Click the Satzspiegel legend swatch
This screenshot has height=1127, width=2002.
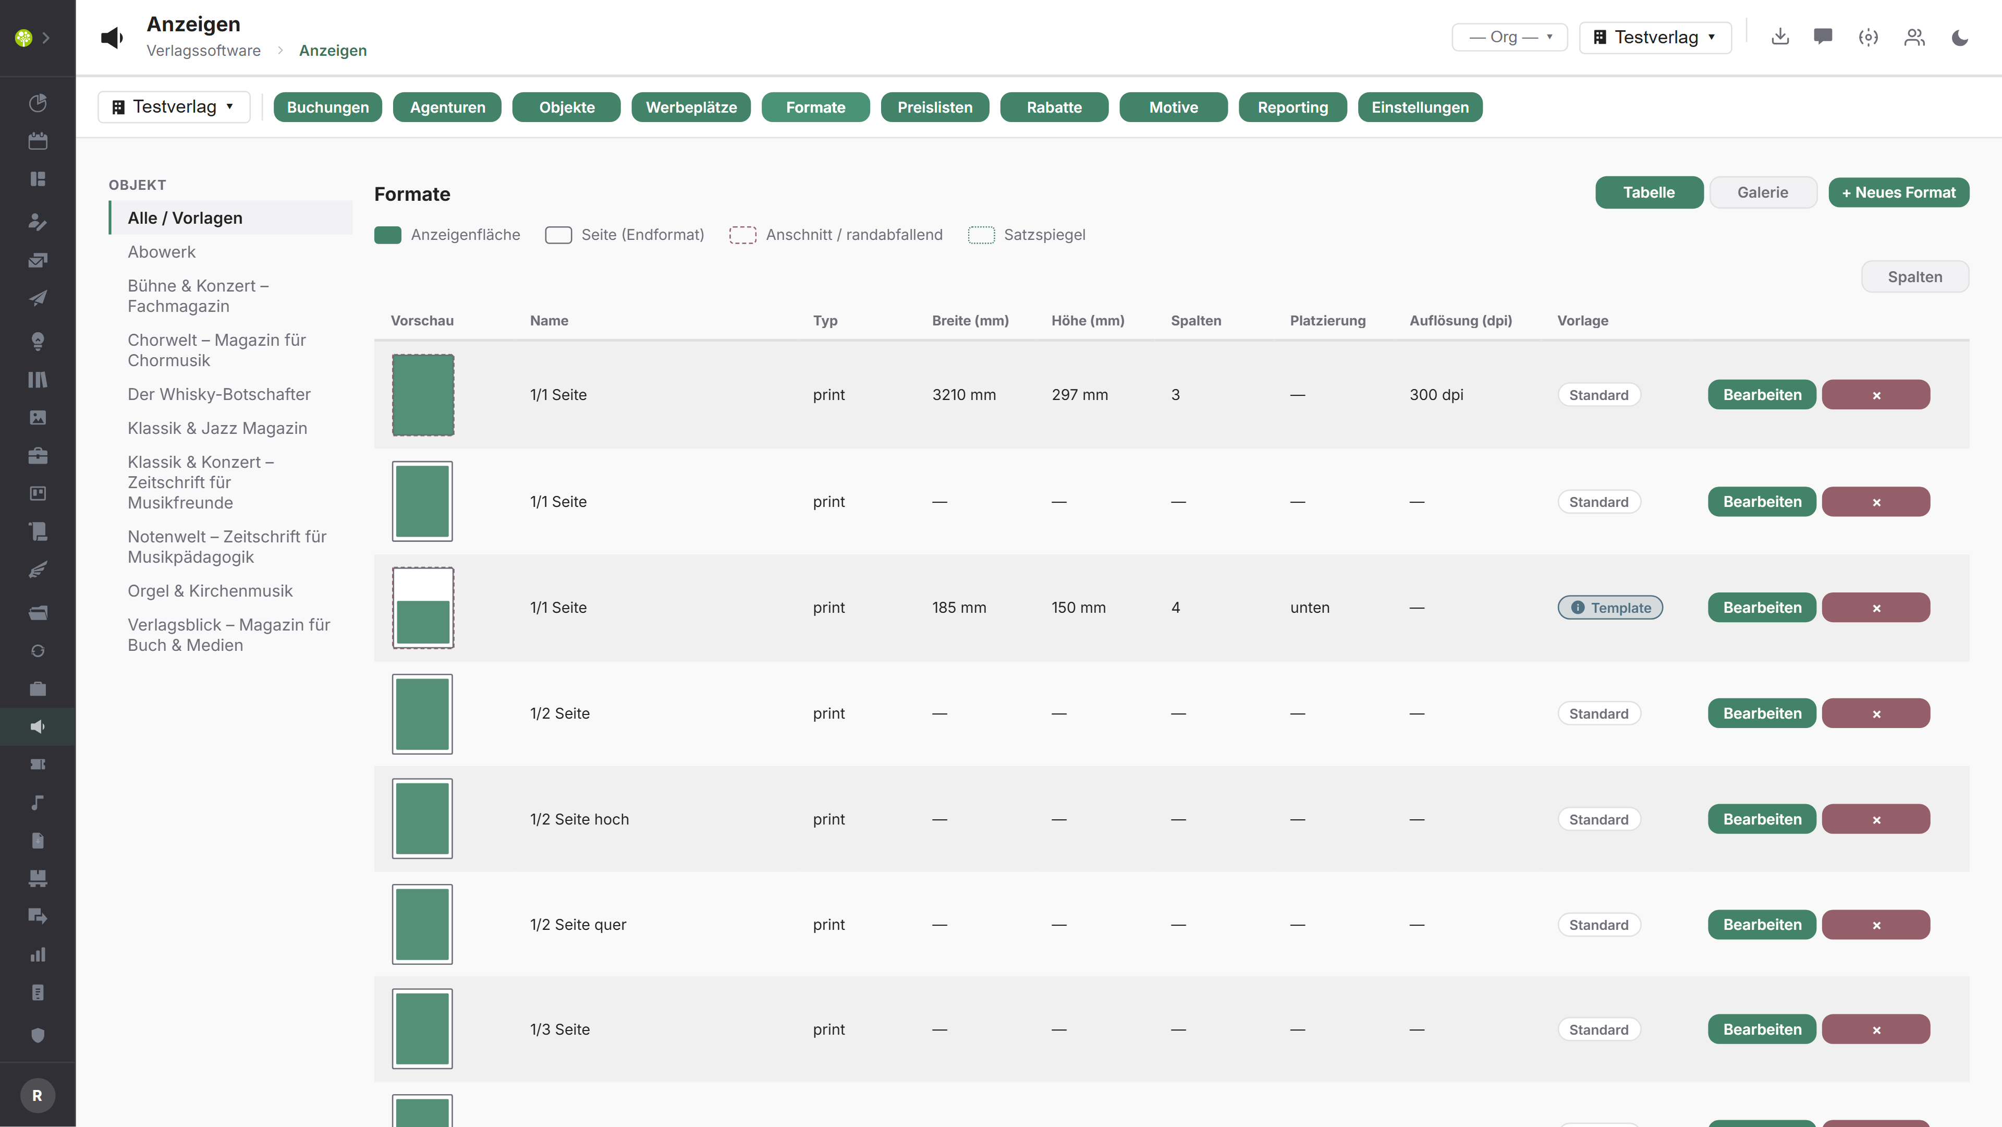[x=981, y=235]
